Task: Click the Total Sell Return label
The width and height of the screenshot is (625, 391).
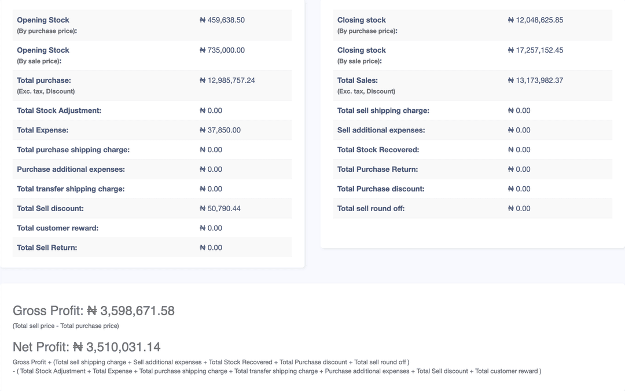Action: coord(47,248)
